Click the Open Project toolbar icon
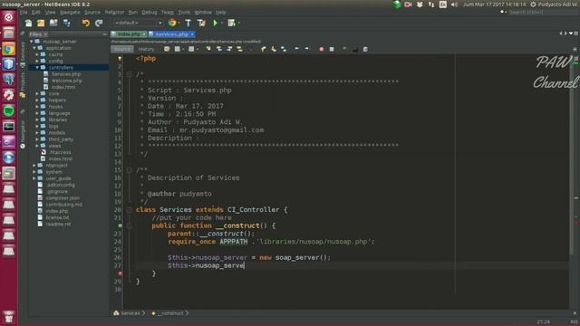Image resolution: width=580 pixels, height=326 pixels. 53,23
